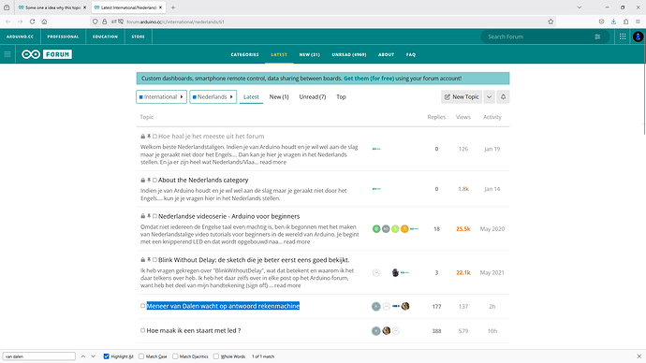Click the New Topic button
Image resolution: width=646 pixels, height=363 pixels.
coord(462,96)
